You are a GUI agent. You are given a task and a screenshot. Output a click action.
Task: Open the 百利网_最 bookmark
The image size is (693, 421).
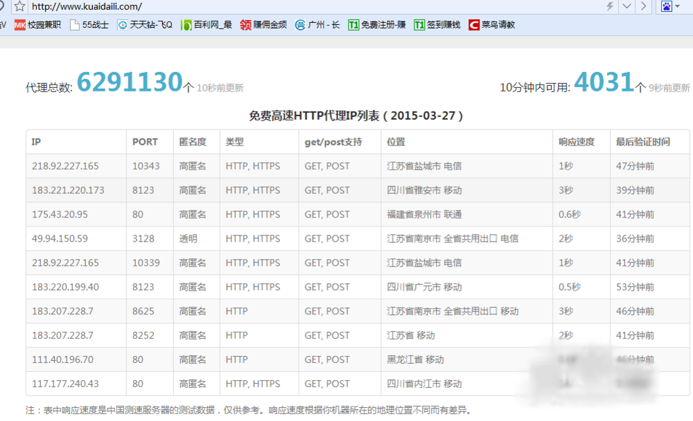click(x=207, y=25)
